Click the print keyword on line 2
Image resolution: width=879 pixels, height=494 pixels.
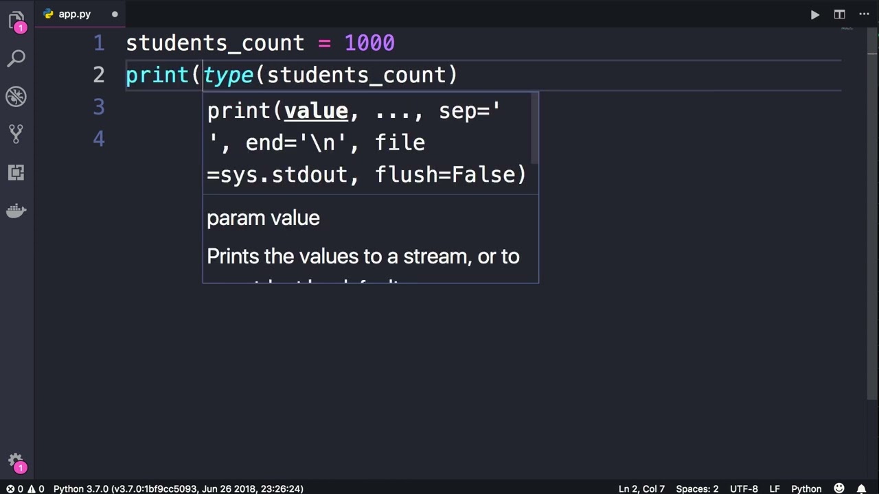click(157, 75)
